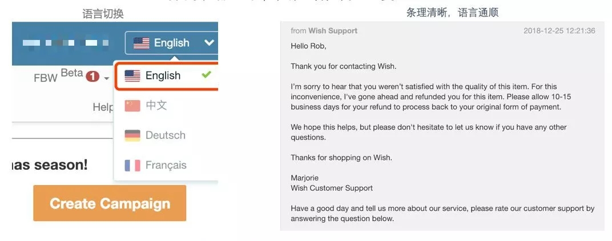This screenshot has height=241, width=612.
Task: Select 中文 from the language list
Action: tap(156, 106)
